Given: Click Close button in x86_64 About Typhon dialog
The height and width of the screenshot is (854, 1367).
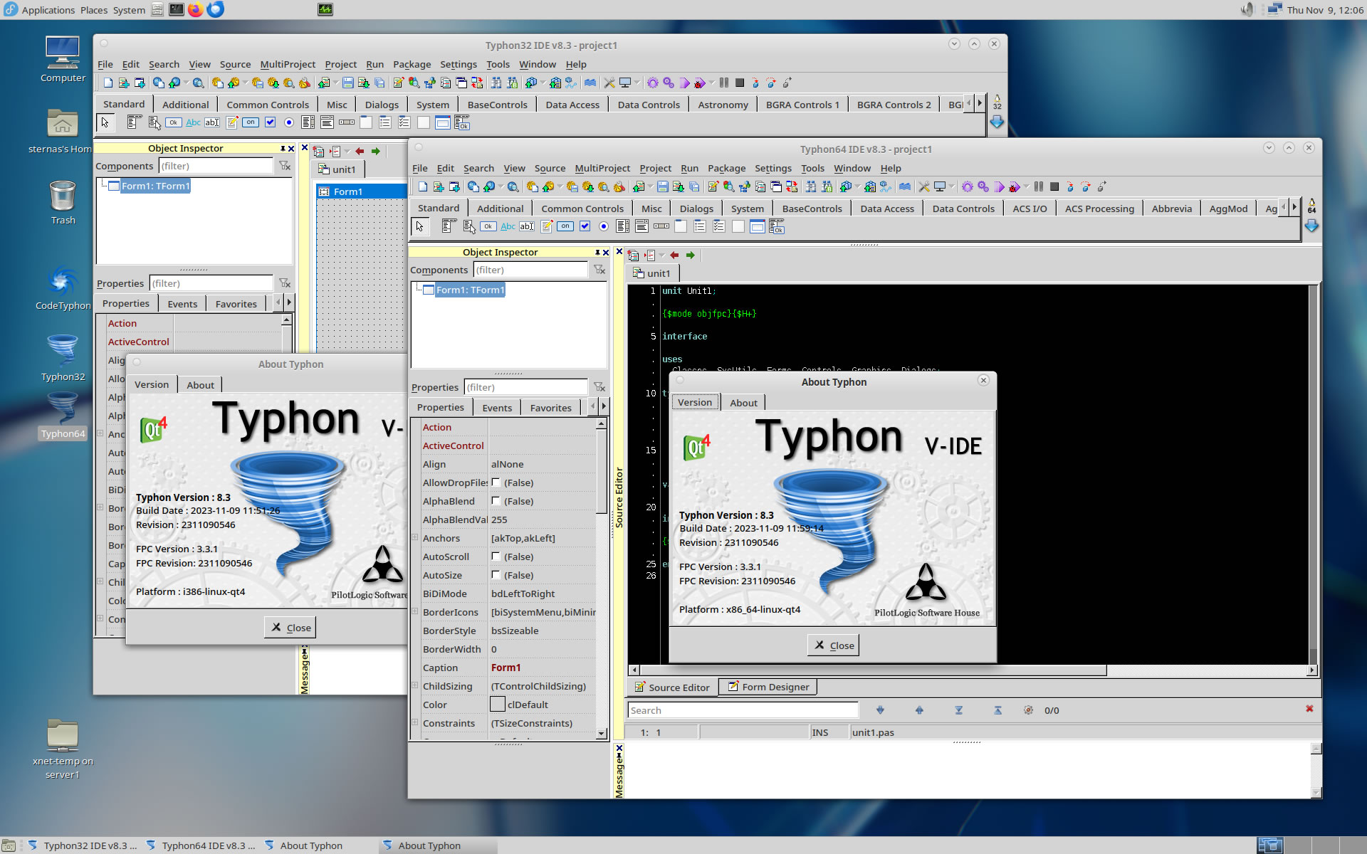Looking at the screenshot, I should point(834,645).
